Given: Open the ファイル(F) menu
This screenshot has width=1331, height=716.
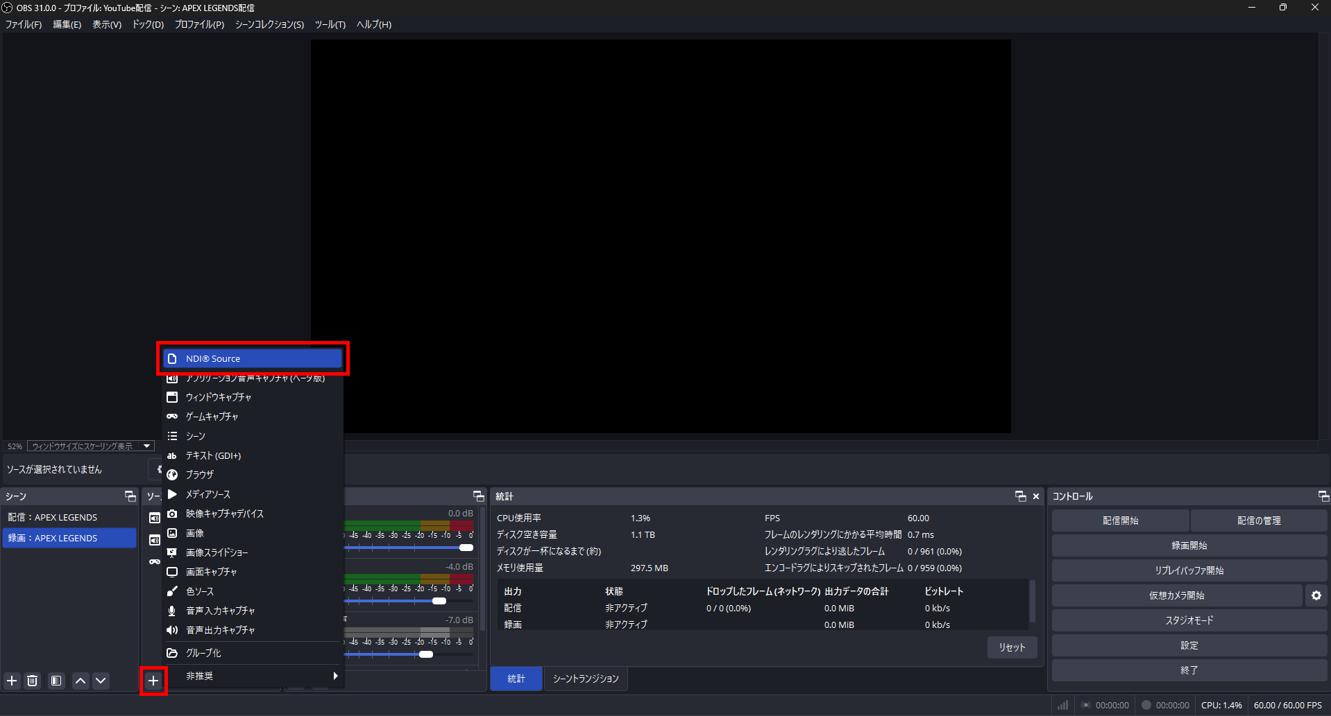Looking at the screenshot, I should click(24, 24).
